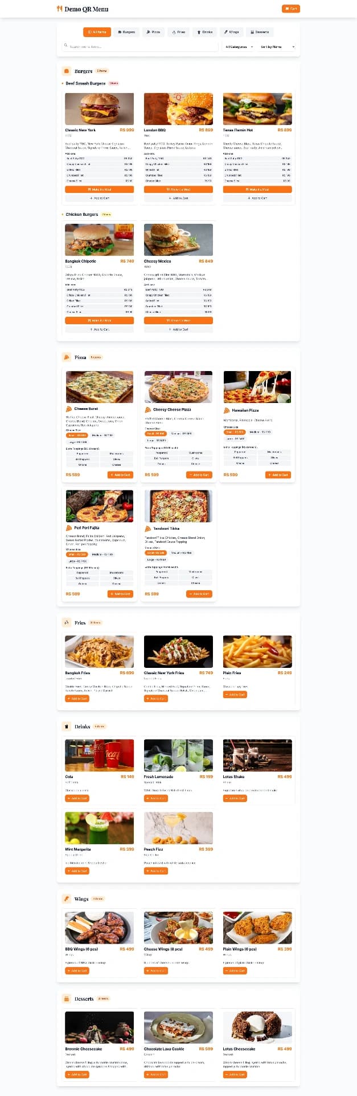The width and height of the screenshot is (357, 1096).
Task: Click the pizza icon on the Cheese Burst card
Action: pos(68,409)
